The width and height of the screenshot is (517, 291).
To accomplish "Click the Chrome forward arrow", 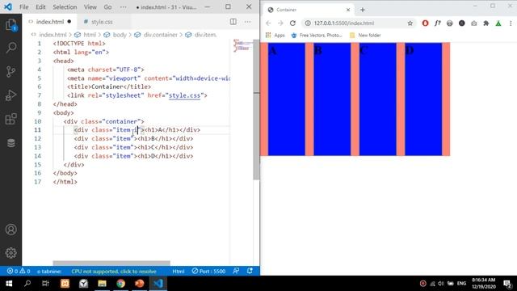I will coord(280,23).
